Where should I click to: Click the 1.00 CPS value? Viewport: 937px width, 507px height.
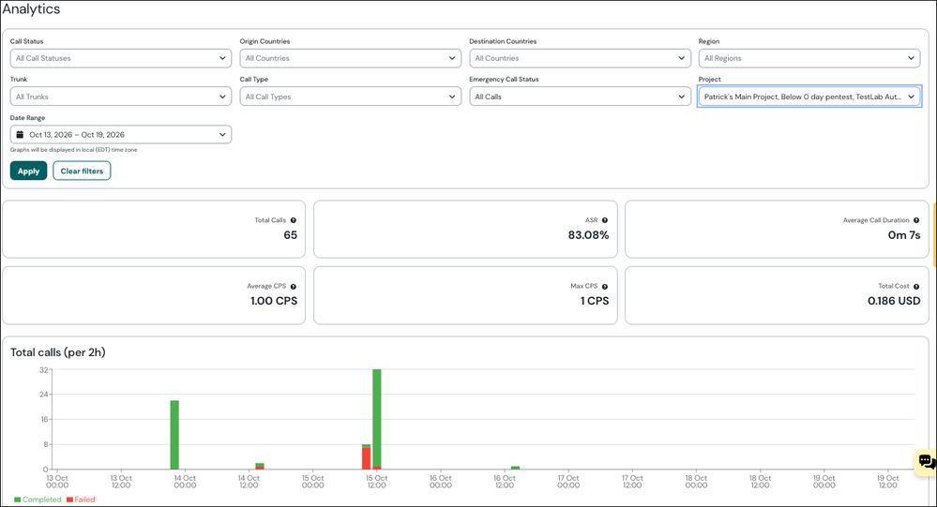274,301
